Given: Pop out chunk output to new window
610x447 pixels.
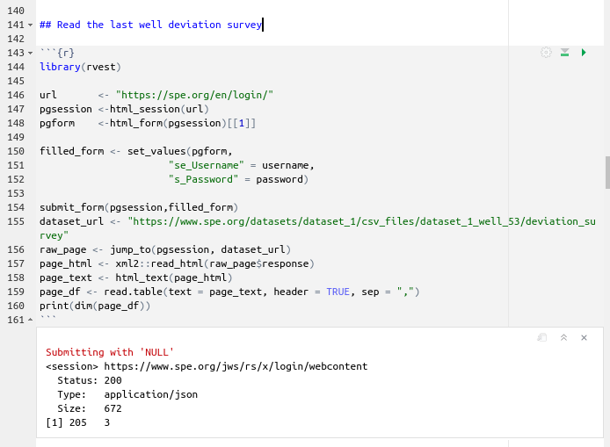Looking at the screenshot, I should pyautogui.click(x=542, y=338).
